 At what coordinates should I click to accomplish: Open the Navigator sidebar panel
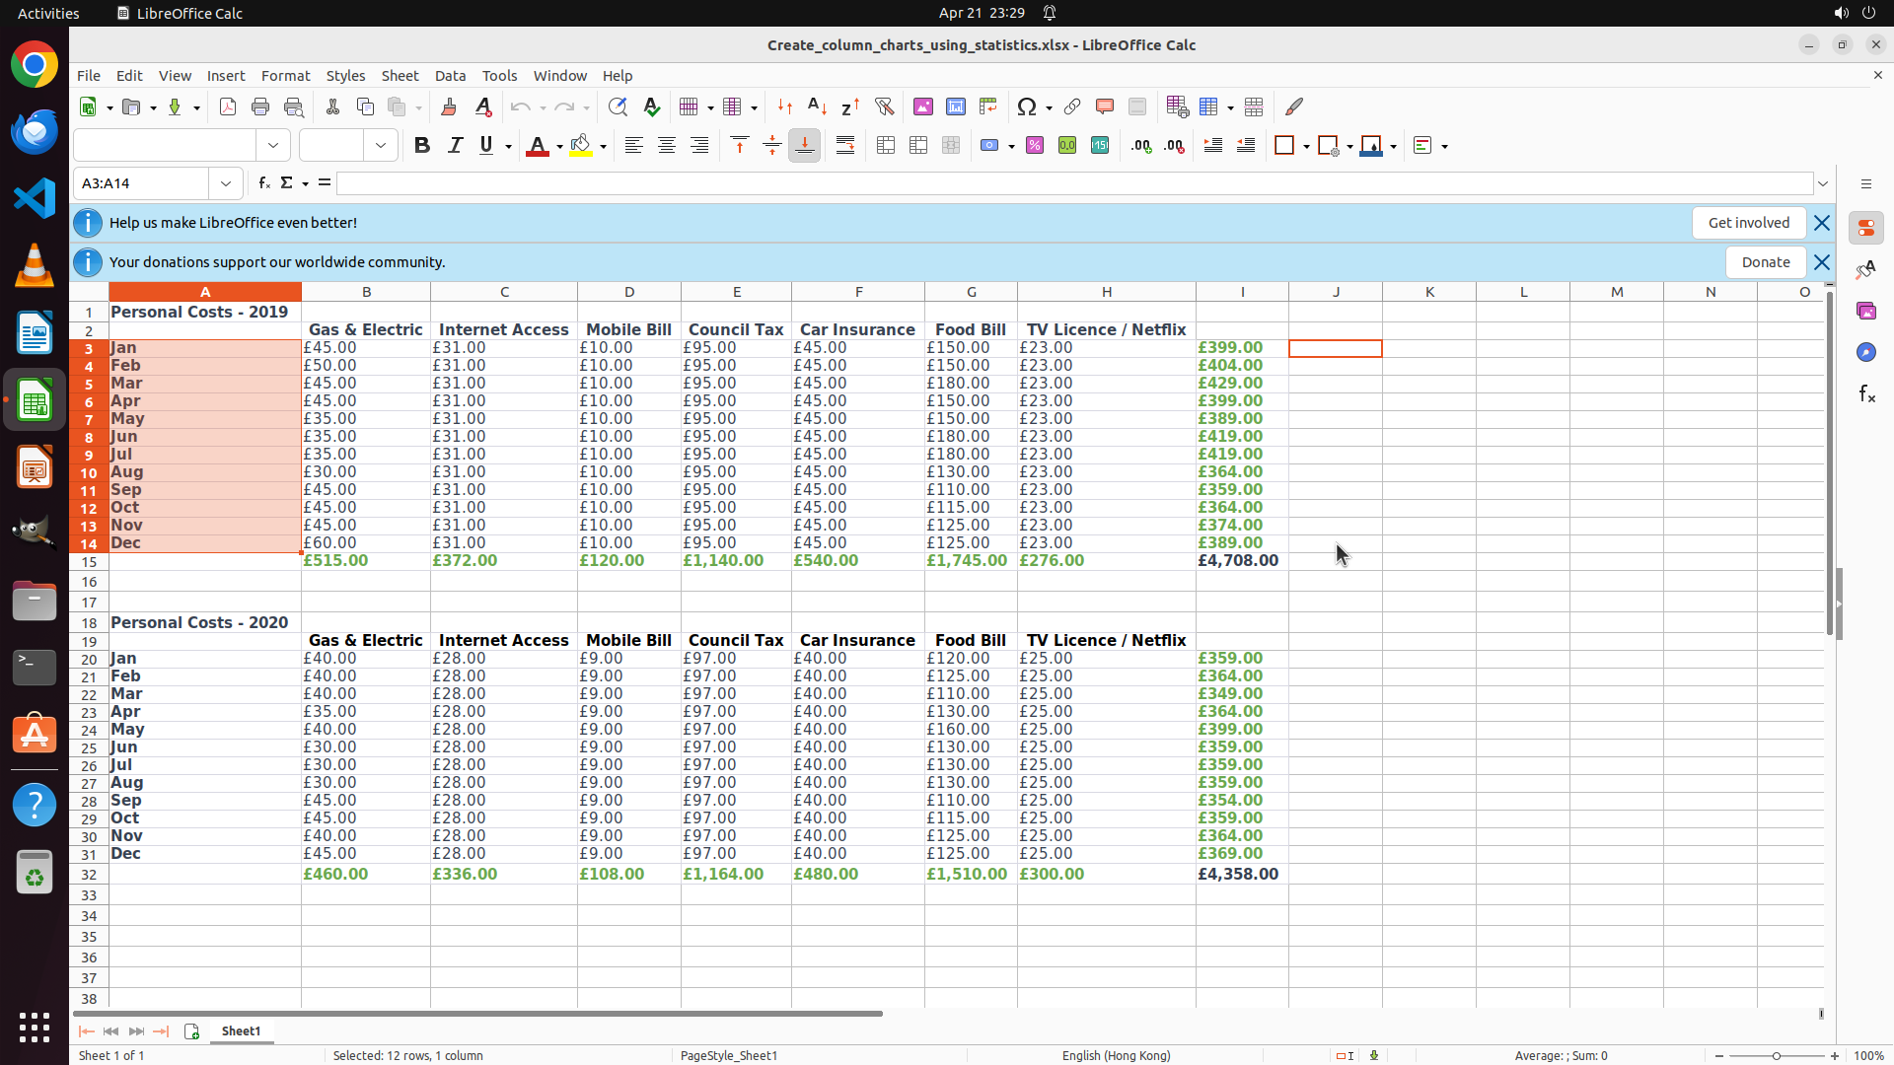pyautogui.click(x=1866, y=352)
